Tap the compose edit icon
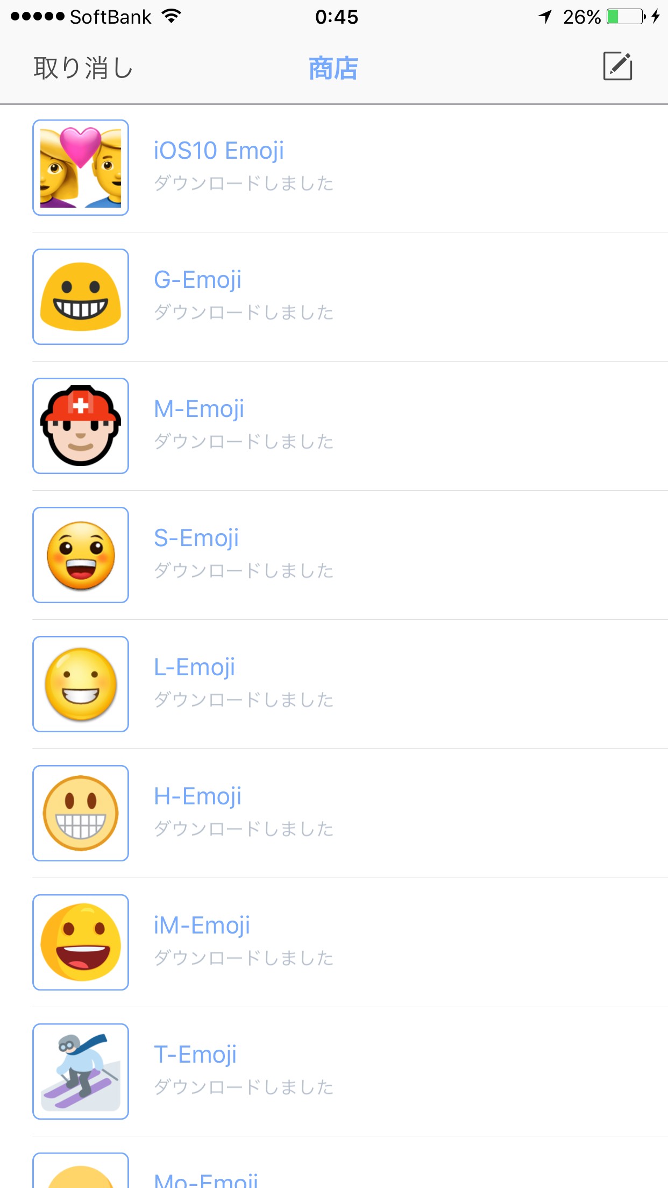 (x=617, y=67)
